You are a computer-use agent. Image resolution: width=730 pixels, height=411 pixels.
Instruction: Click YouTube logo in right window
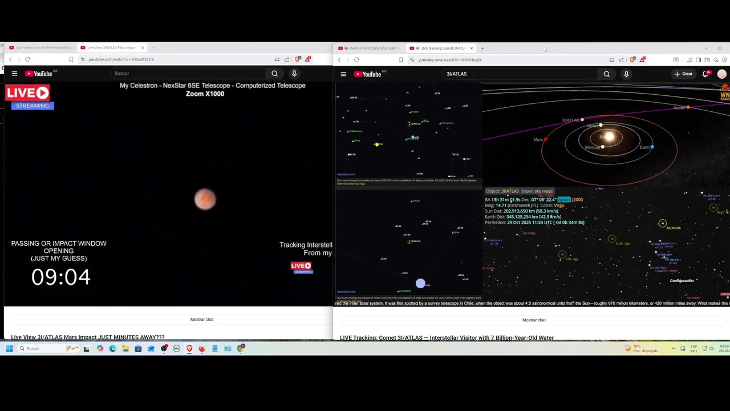pos(368,74)
